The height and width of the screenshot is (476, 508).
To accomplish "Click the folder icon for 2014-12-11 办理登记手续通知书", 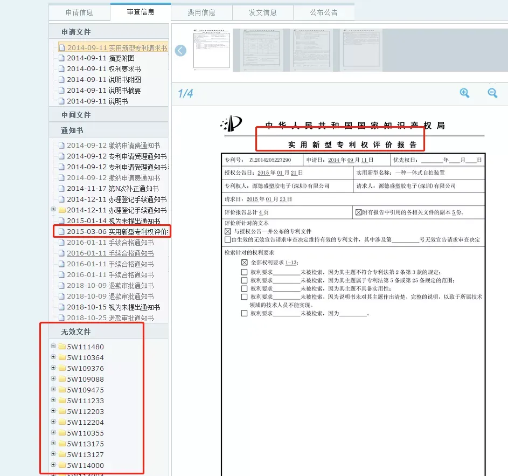I will pyautogui.click(x=62, y=210).
